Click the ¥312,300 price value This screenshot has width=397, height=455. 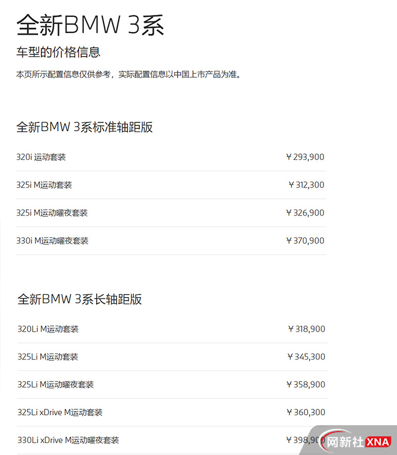coord(306,185)
